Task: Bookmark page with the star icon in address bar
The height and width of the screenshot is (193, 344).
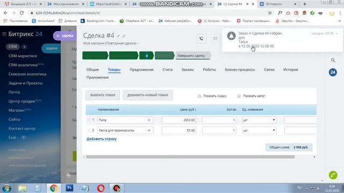Action: [270, 13]
